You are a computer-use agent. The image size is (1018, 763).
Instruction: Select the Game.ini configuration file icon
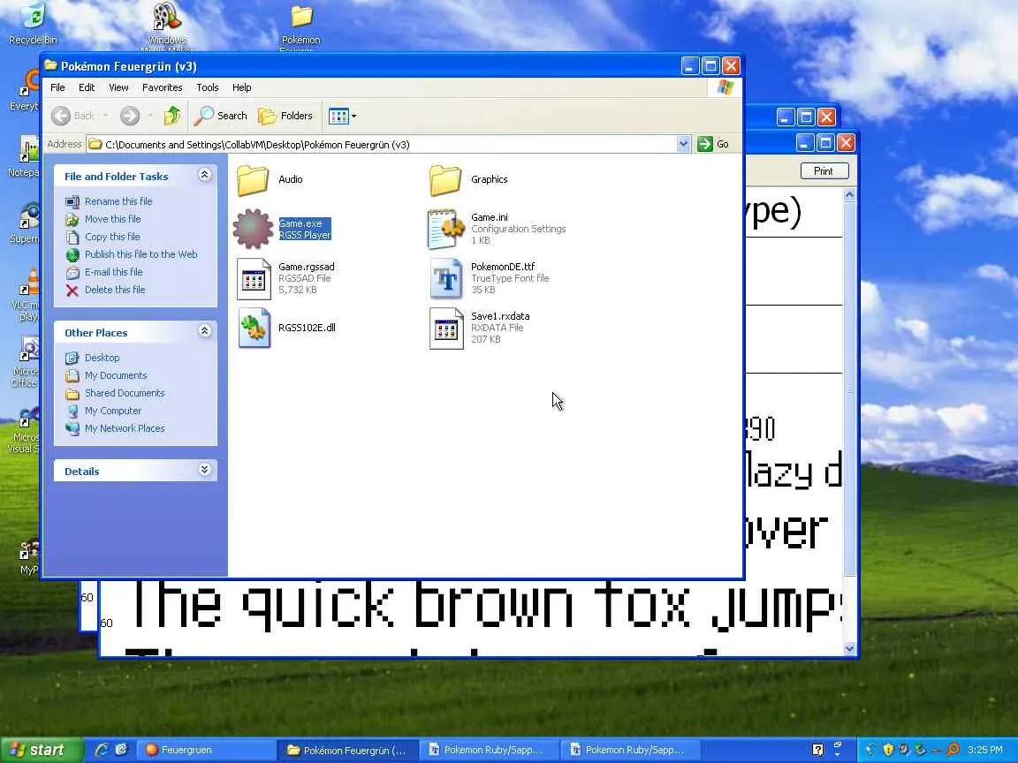pyautogui.click(x=445, y=229)
